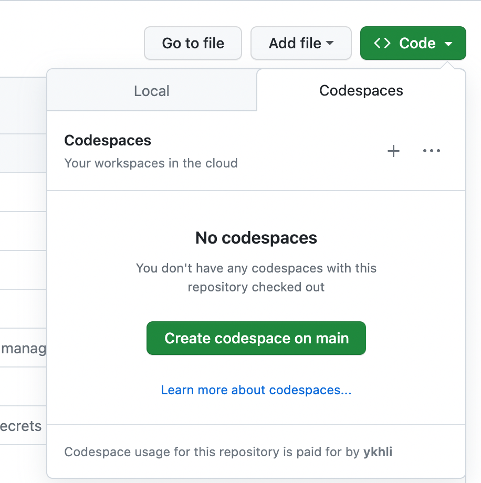Select the partially visible 'manag' row
Viewport: 481px width, 483px height.
coord(23,348)
